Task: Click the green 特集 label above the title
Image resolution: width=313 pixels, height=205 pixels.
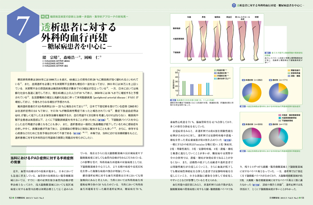Action: pyautogui.click(x=45, y=17)
